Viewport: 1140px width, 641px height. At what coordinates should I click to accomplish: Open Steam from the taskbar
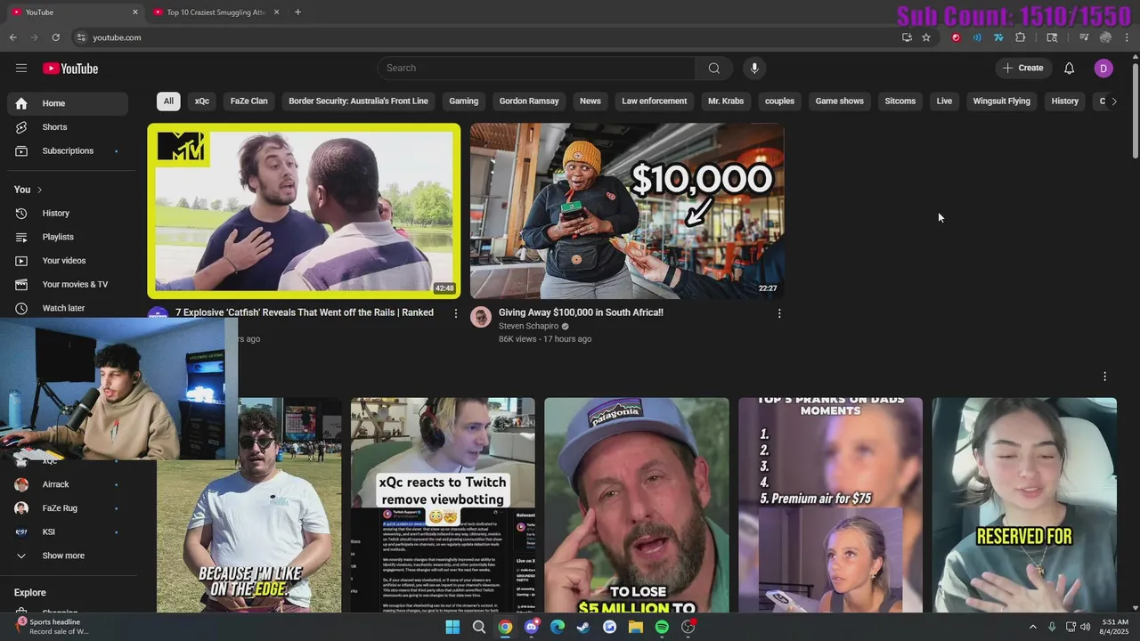click(583, 627)
